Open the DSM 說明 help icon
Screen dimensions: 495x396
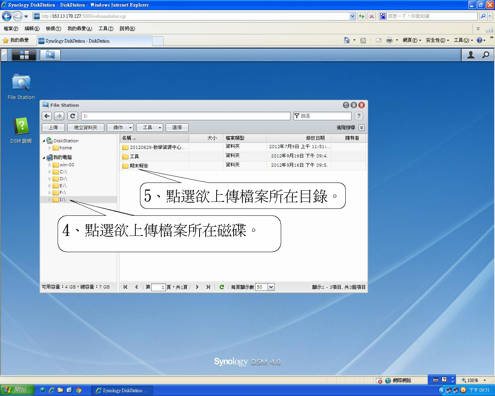coord(21,130)
